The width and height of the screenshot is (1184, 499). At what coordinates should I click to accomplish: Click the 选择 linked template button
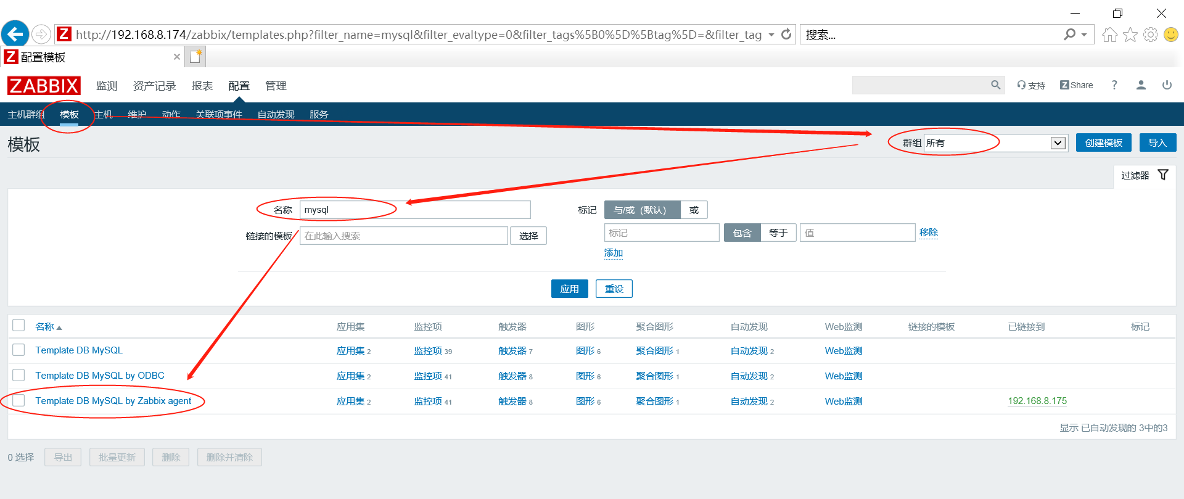(x=528, y=236)
